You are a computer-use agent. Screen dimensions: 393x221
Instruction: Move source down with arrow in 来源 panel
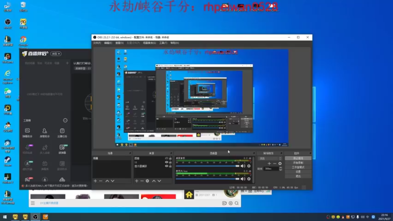(159, 181)
